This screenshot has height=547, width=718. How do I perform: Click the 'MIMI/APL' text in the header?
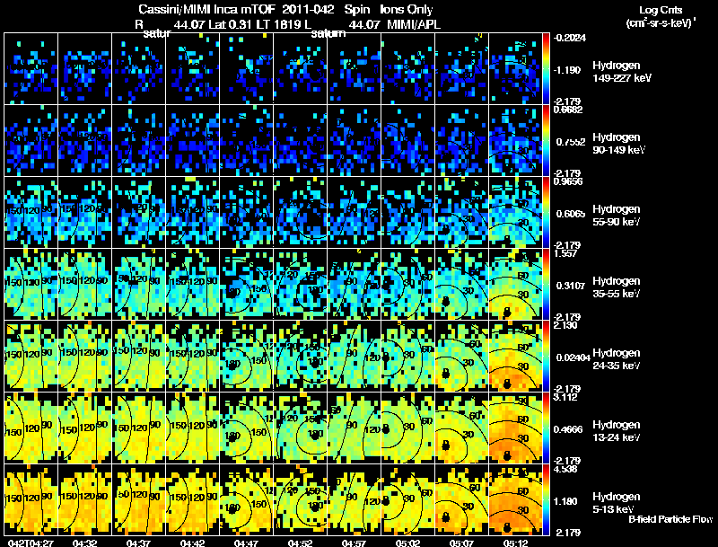(x=414, y=24)
